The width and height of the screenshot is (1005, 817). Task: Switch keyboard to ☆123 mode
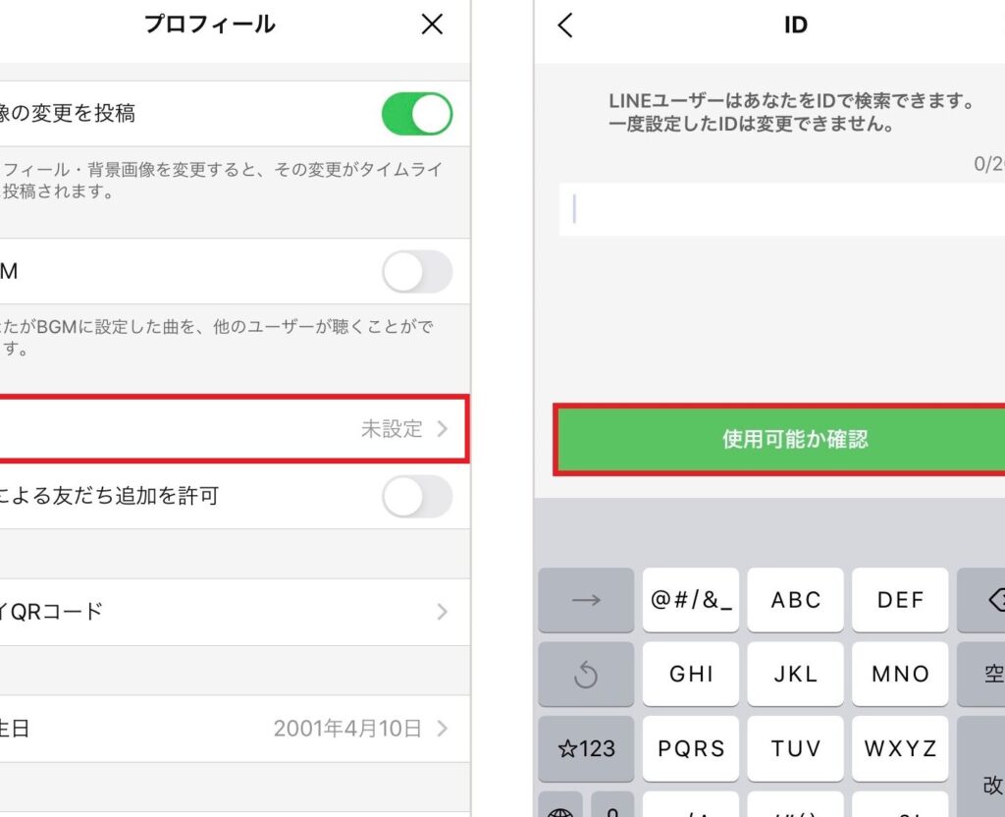pyautogui.click(x=586, y=748)
